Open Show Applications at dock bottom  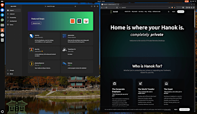pyautogui.click(x=2, y=112)
